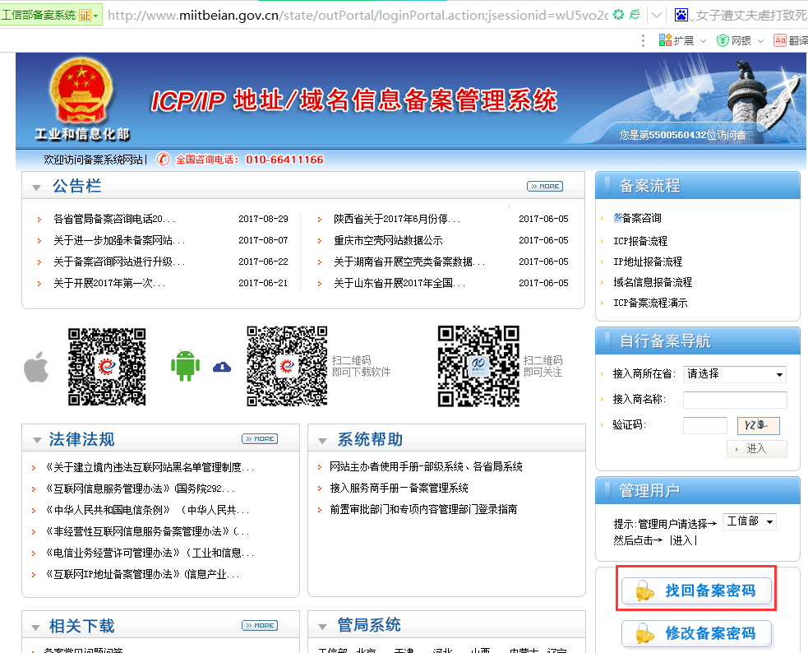Screen dimensions: 808x653
Task: Open the ICP报备流程 link
Action: 640,241
